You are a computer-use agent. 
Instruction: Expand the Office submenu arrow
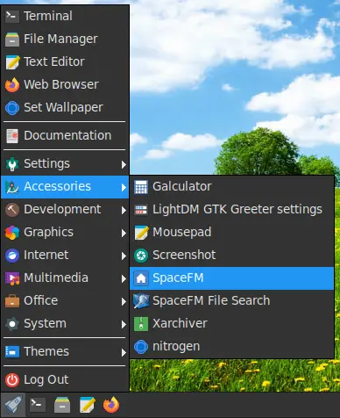(x=124, y=301)
